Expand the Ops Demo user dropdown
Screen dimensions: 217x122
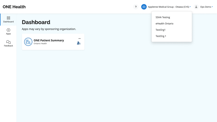(x=206, y=7)
